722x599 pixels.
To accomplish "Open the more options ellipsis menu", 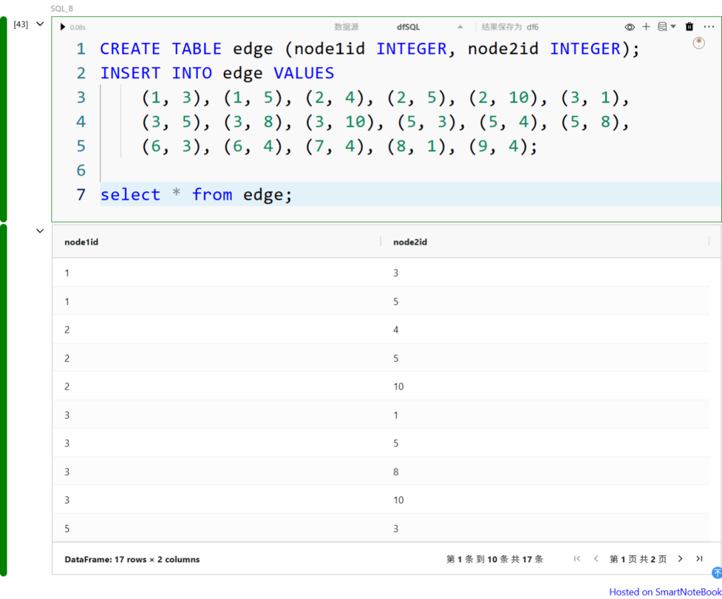I will [x=709, y=27].
